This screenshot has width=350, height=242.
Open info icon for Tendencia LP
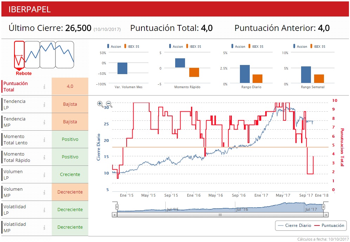[44, 104]
